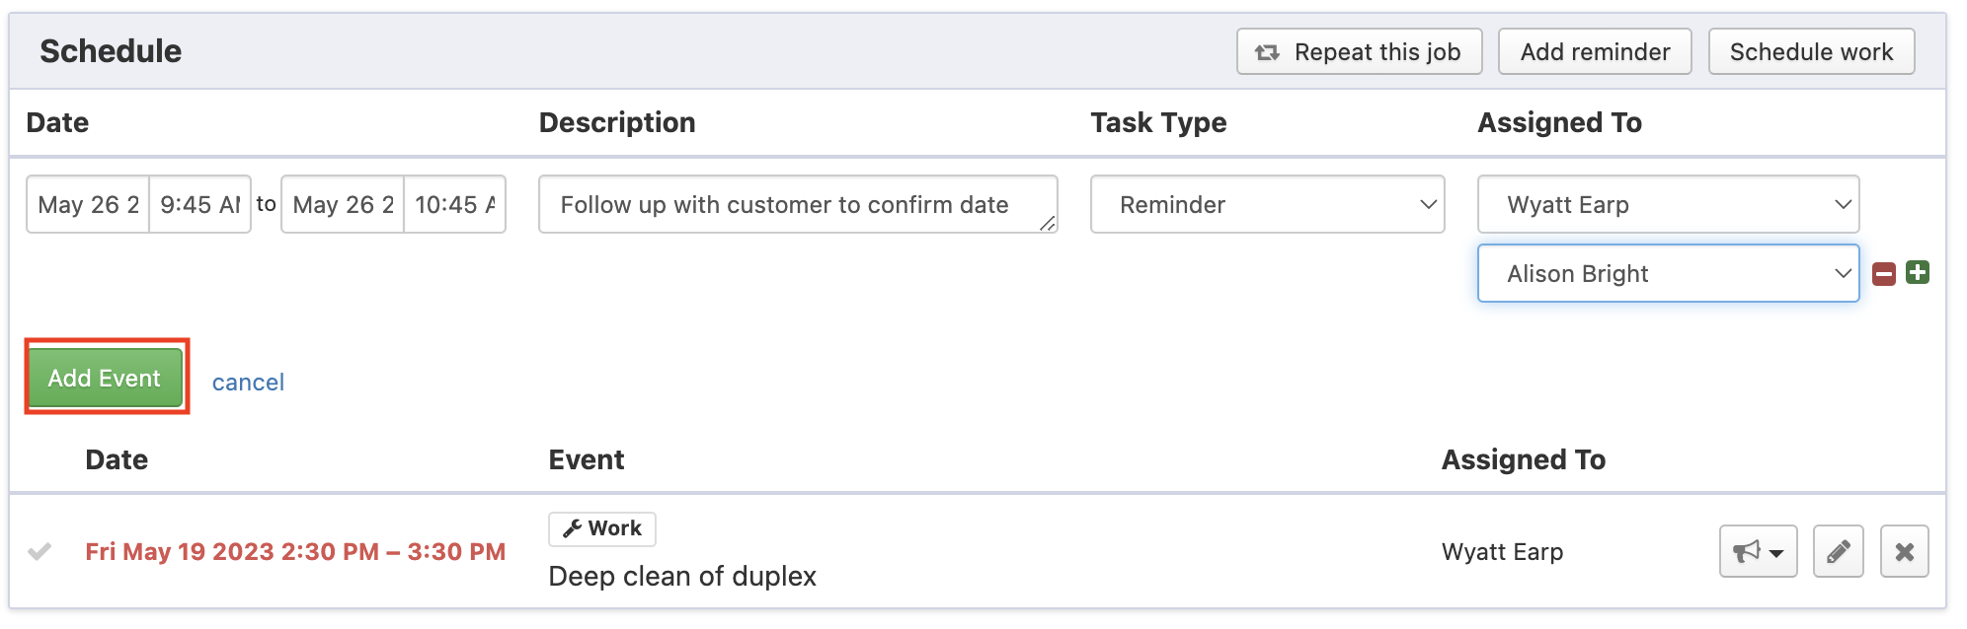Delete the Deep clean event with X icon
Viewport: 1967px width, 629px height.
[1904, 551]
